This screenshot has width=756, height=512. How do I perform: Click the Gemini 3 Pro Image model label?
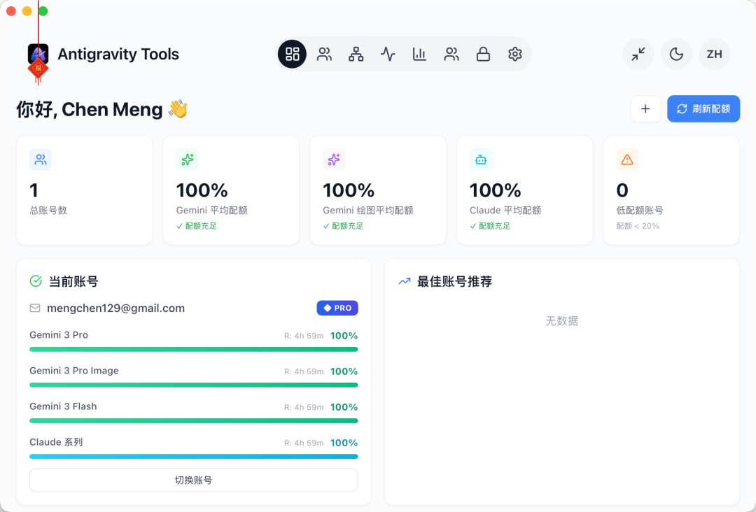(x=73, y=371)
